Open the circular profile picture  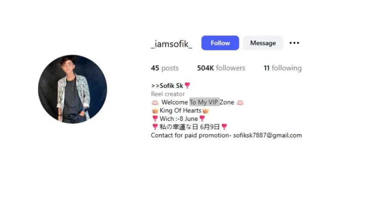[73, 89]
